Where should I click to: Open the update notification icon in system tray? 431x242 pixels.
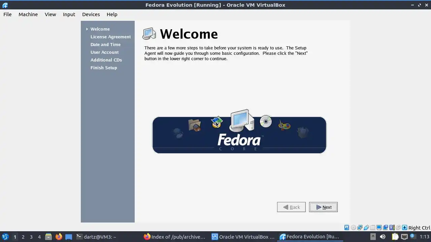coord(413,236)
